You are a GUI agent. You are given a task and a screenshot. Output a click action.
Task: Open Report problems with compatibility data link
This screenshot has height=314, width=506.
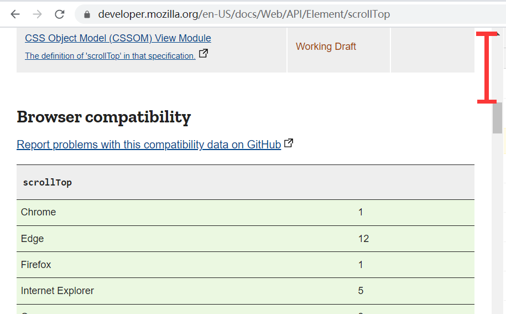(x=149, y=145)
